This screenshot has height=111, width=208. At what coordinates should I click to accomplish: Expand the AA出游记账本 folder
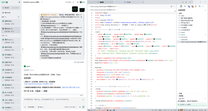click(185, 30)
